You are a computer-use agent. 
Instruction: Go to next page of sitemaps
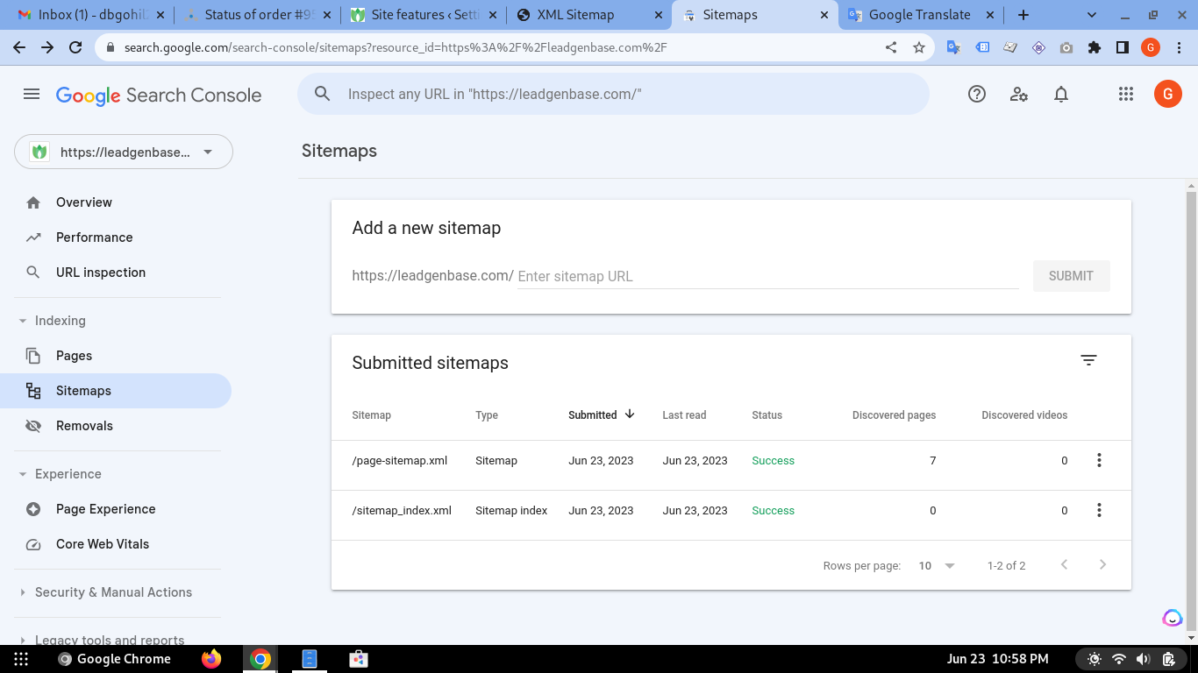point(1102,565)
